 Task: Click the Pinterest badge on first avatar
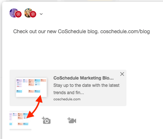[x=18, y=14]
